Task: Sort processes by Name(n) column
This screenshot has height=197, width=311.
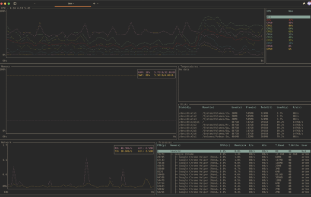Action: (x=175, y=145)
